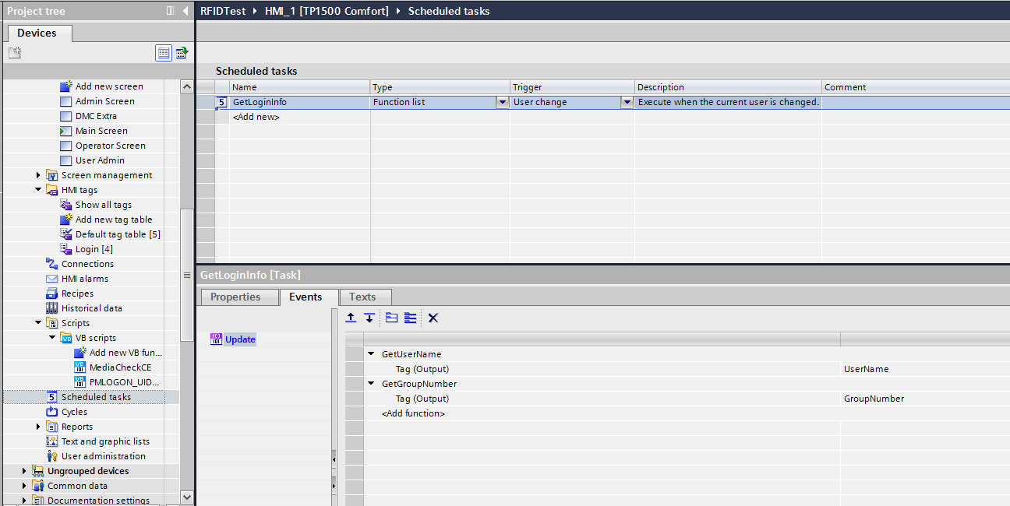Click the User Admin screen icon
1010x506 pixels.
point(66,160)
